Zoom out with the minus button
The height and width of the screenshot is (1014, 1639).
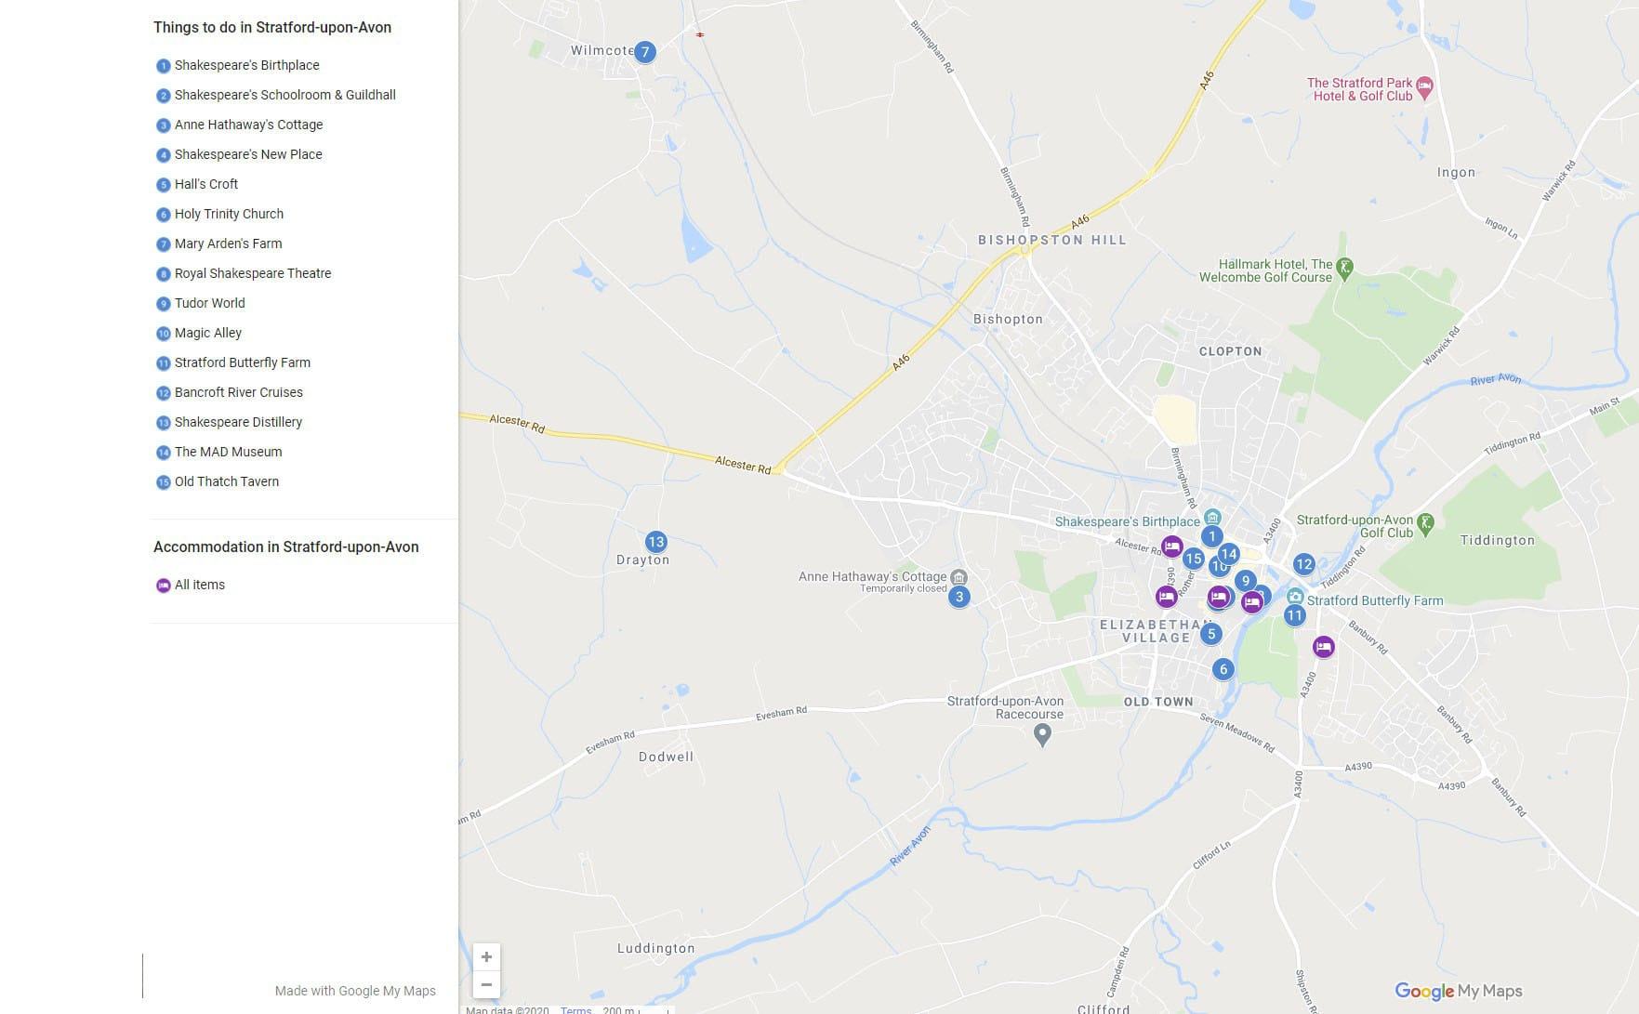[486, 984]
